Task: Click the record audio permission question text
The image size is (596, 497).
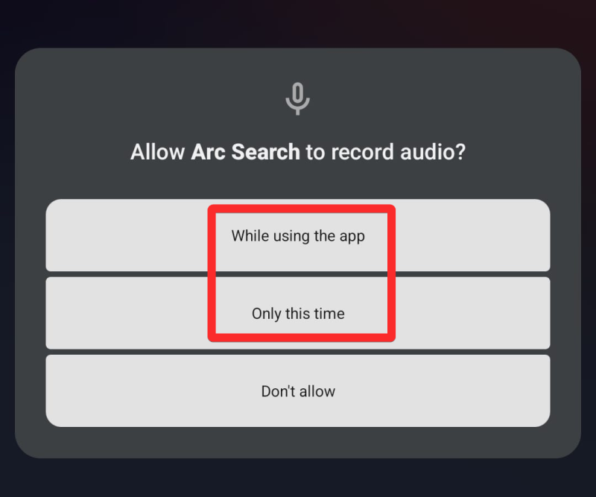Action: click(297, 152)
